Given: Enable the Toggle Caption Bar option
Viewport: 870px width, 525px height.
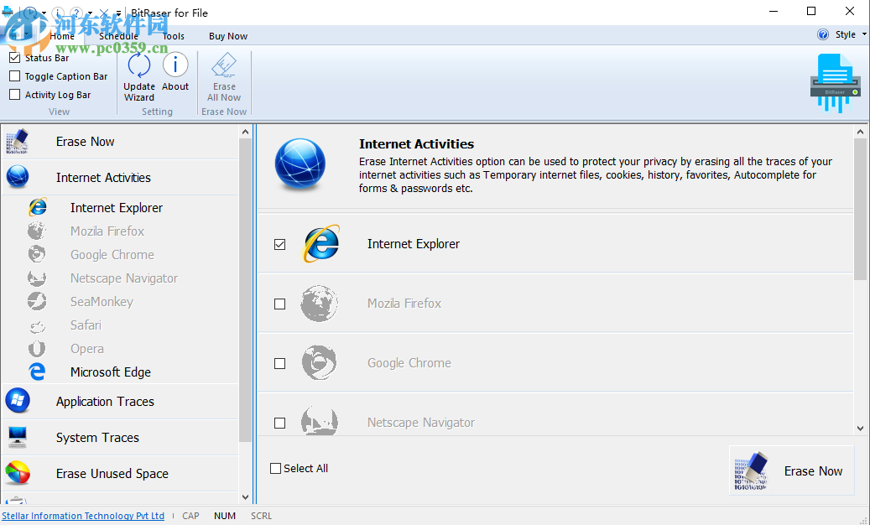Looking at the screenshot, I should [14, 75].
